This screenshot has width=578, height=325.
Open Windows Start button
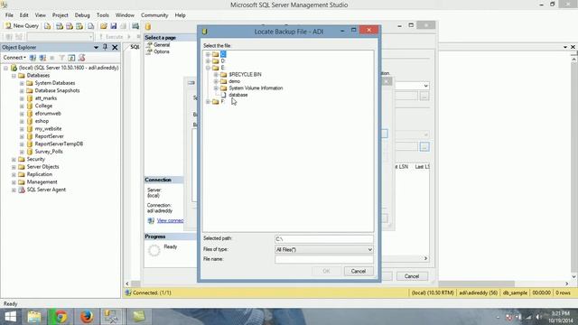click(x=10, y=317)
